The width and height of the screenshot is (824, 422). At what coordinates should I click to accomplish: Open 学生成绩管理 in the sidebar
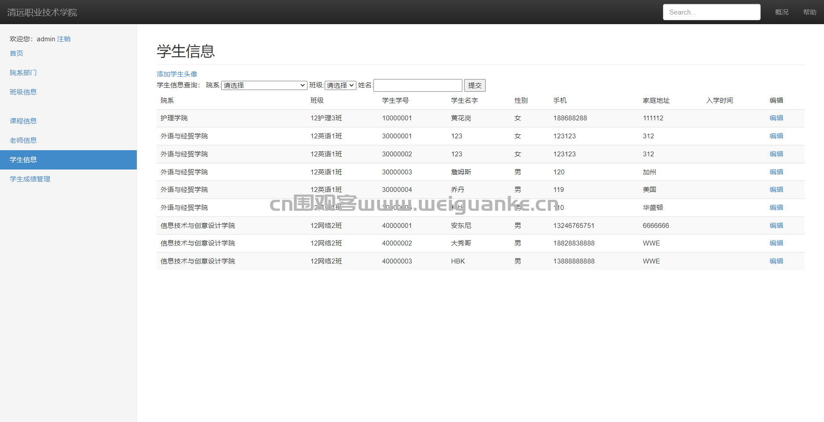point(30,179)
